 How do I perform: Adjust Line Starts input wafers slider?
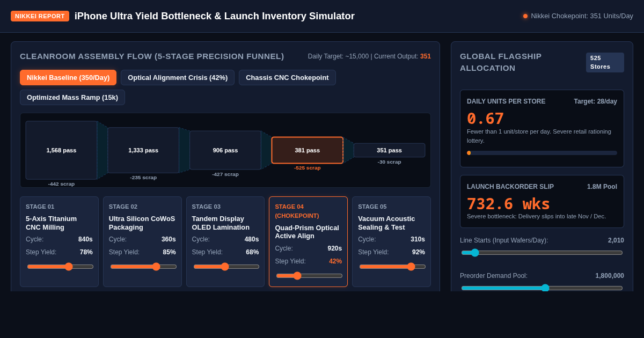(542, 253)
